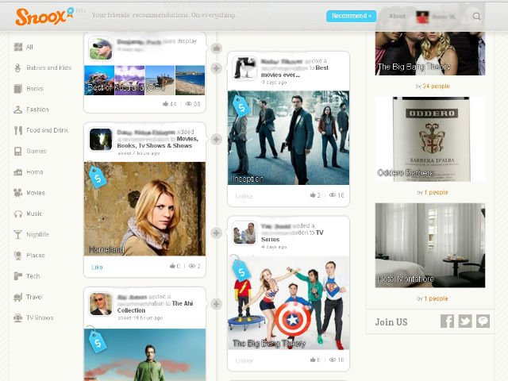Viewport: 508px width, 381px height.
Task: Click the Nightlife cocktail glass icon
Action: [x=17, y=234]
